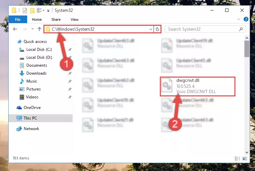This screenshot has height=171, width=255.
Task: Open Local Disk (C:) in sidebar
Action: pyautogui.click(x=39, y=50)
